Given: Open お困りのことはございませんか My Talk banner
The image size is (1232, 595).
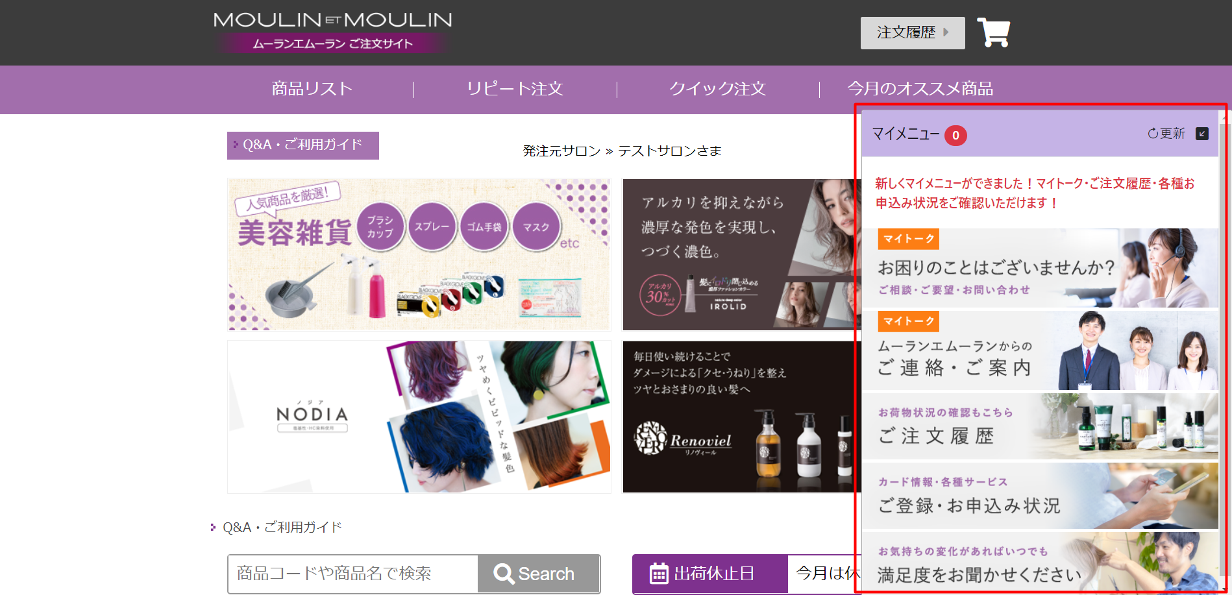Looking at the screenshot, I should pos(1040,268).
